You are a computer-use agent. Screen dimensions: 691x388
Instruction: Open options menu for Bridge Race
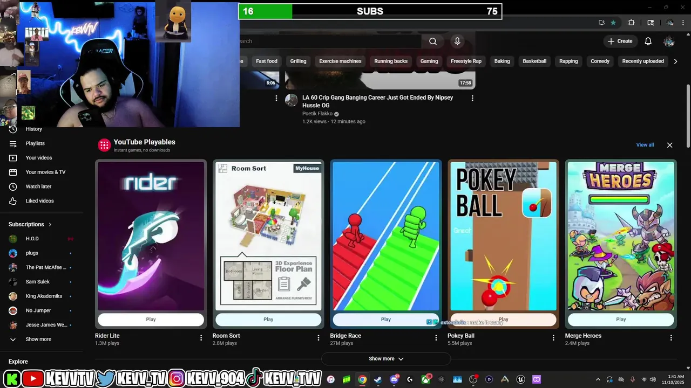coord(436,338)
